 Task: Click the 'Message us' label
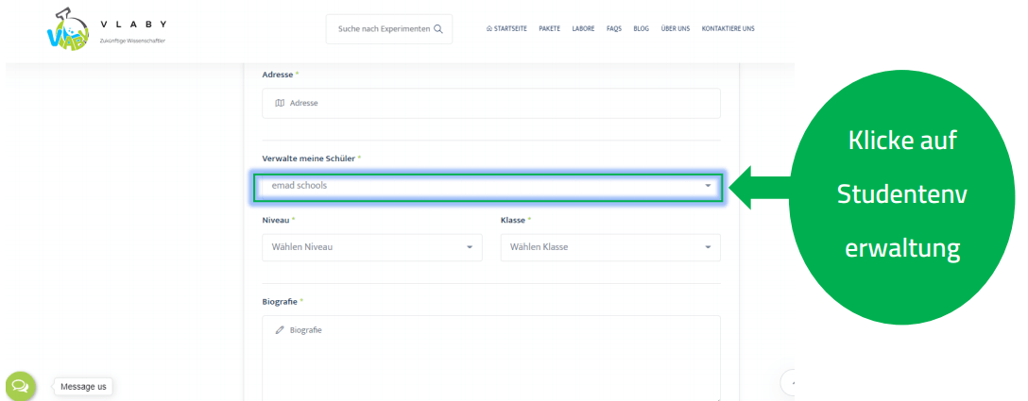[x=83, y=387]
